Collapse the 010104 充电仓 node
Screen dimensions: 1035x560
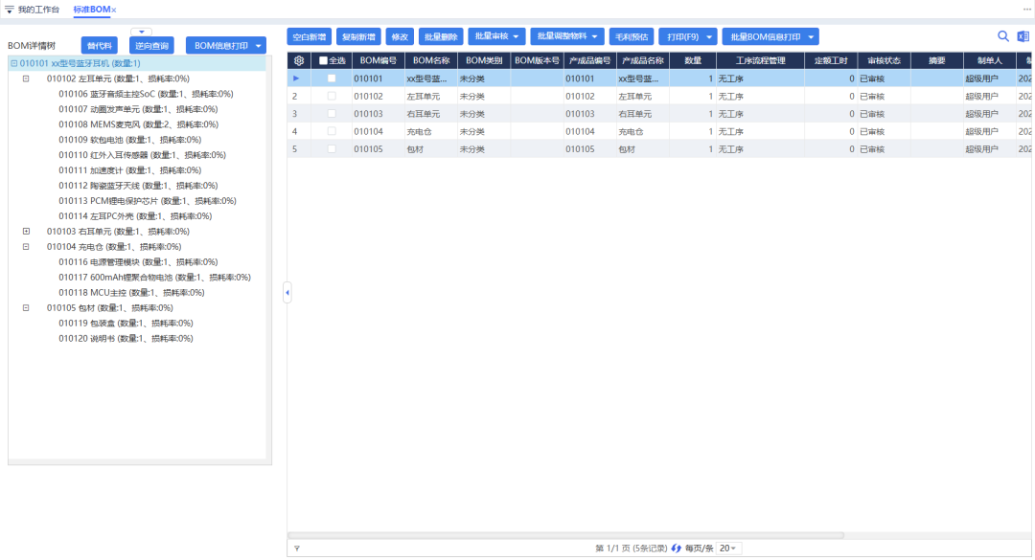(x=26, y=247)
